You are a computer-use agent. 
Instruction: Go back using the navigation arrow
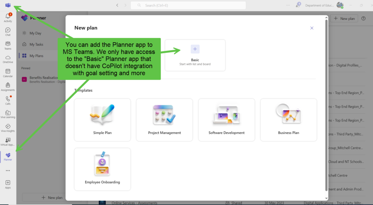117,5
